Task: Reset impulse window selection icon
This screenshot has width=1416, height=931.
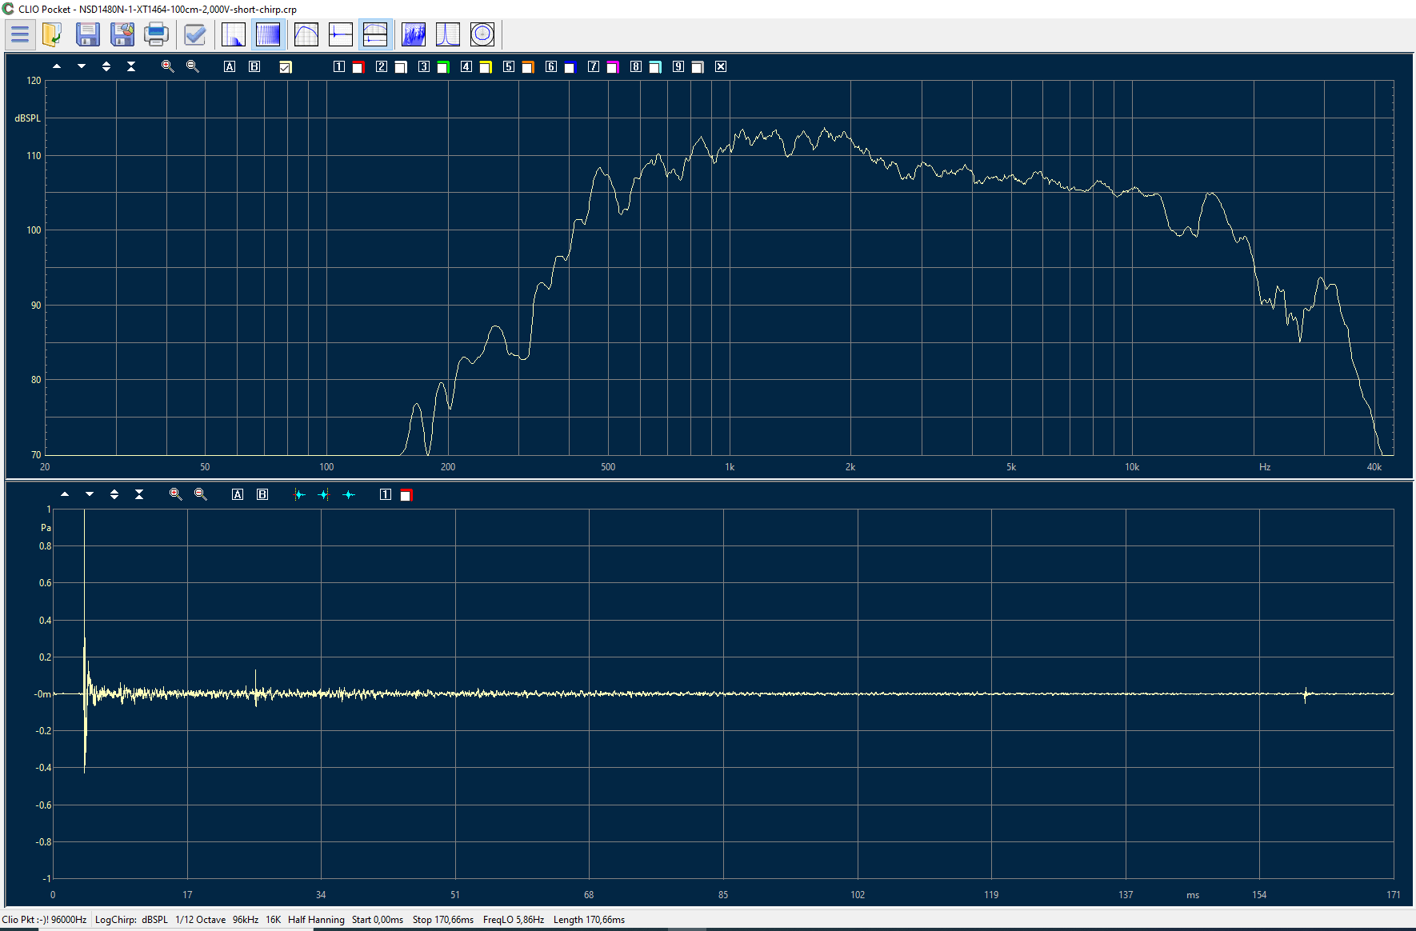Action: tap(349, 494)
